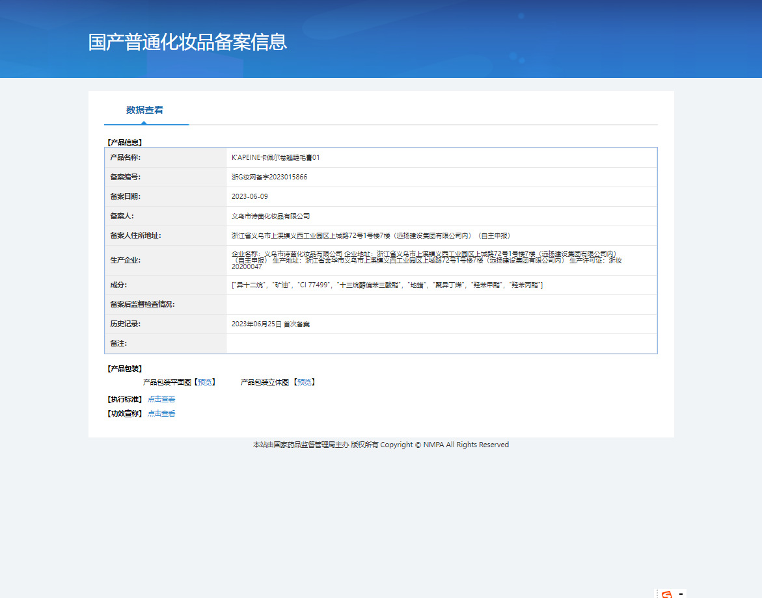
Task: Click the 备案编号 label cell
Action: point(165,177)
